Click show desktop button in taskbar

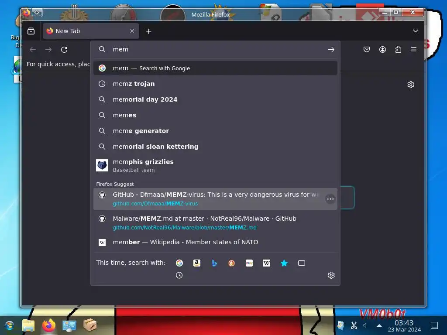point(434,325)
